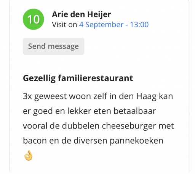The height and width of the screenshot is (174, 195).
Task: Click the green 10 score badge
Action: 34,19
